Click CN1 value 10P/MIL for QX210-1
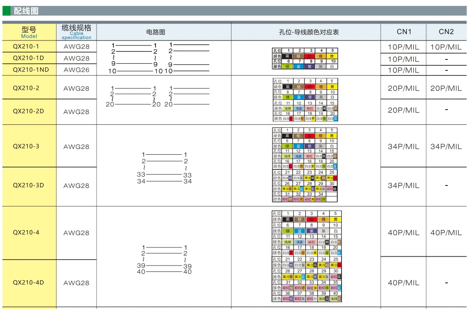The height and width of the screenshot is (309, 468). click(x=403, y=47)
